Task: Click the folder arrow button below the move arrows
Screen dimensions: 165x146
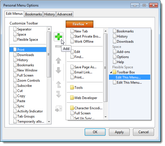Action: click(59, 109)
